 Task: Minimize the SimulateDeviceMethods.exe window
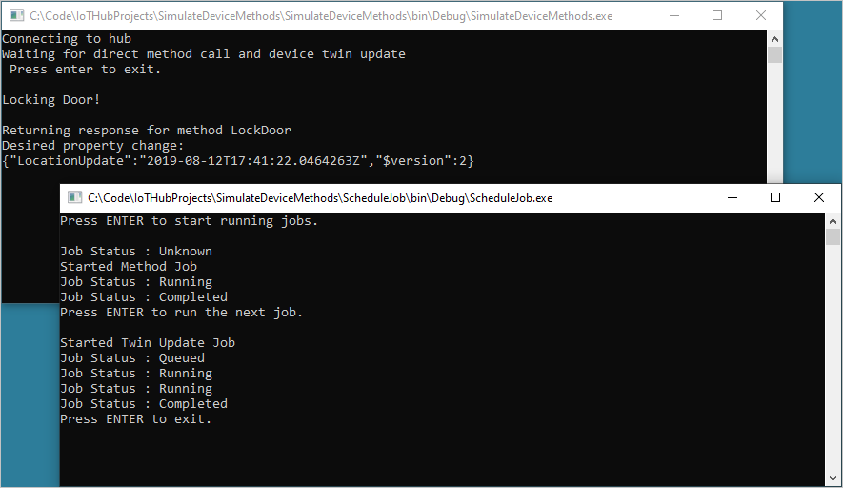[x=674, y=15]
